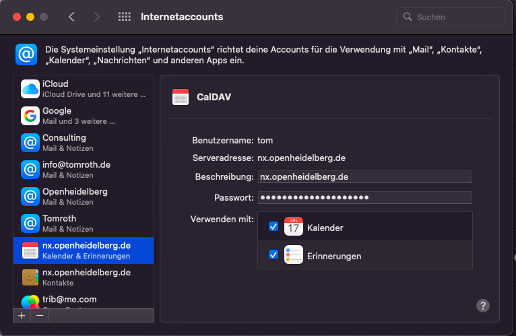Screen dimensions: 516x336
Task: Click the Kalender app icon showing 17
Action: coord(294,226)
